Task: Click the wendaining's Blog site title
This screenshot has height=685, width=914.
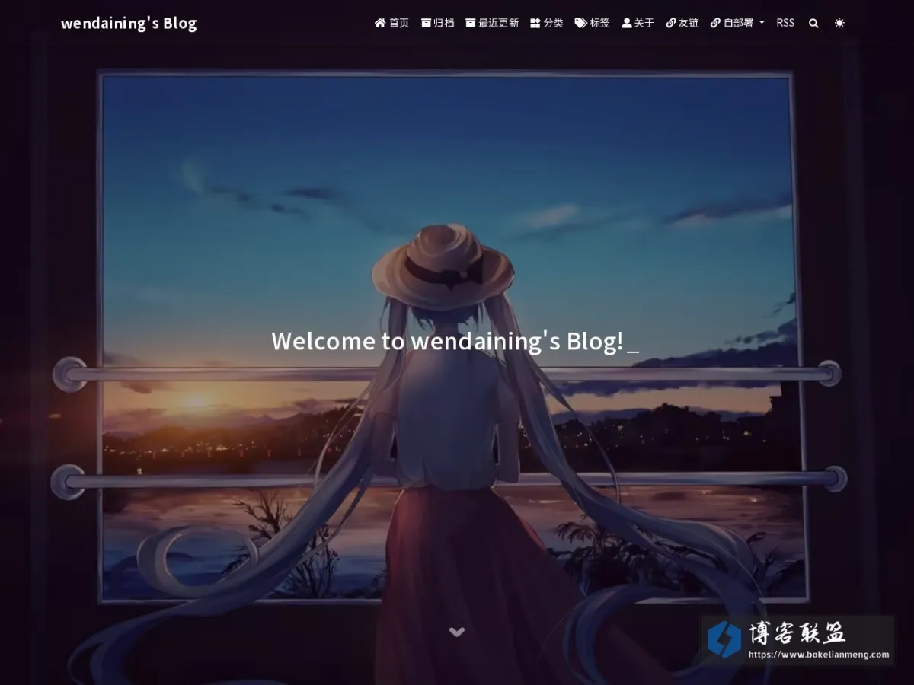Action: click(129, 24)
